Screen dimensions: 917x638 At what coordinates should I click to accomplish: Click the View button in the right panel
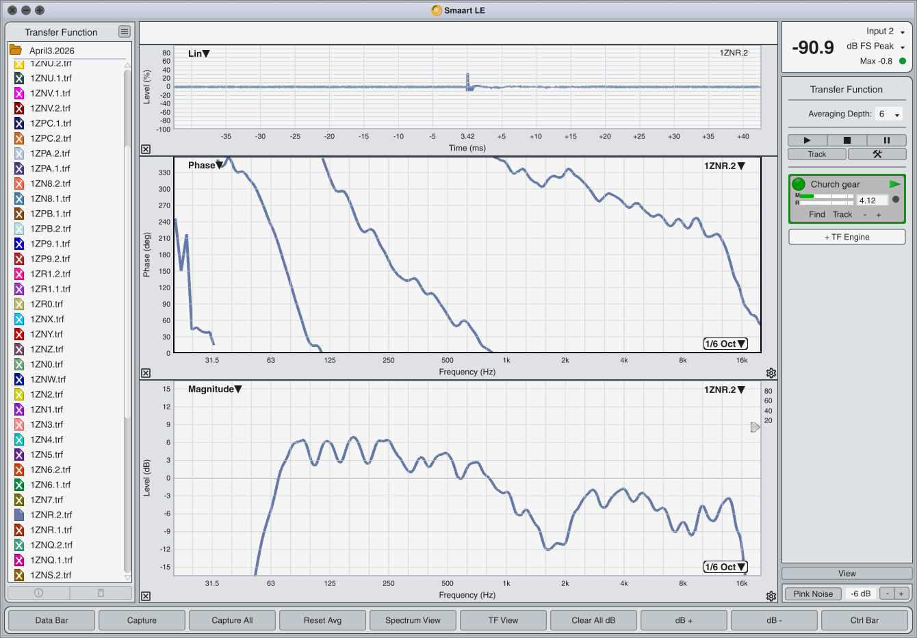pyautogui.click(x=847, y=574)
